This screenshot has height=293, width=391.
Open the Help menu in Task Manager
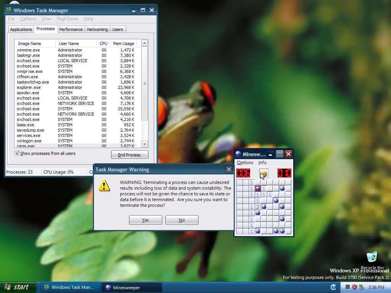89,19
